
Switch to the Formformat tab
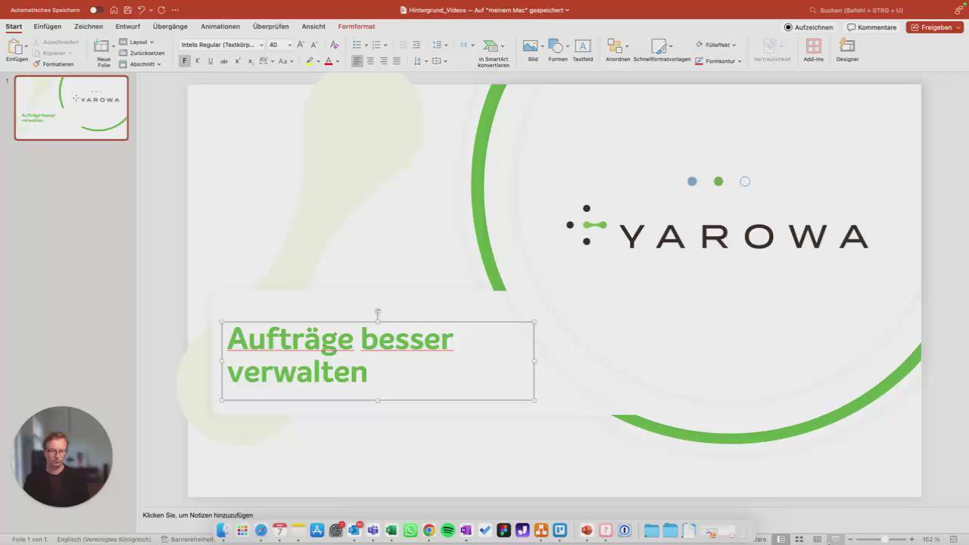[357, 26]
